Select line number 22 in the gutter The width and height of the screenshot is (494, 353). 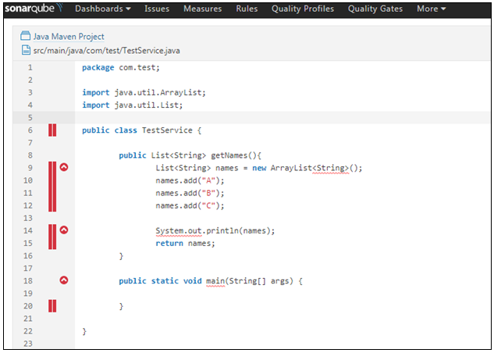pos(28,331)
